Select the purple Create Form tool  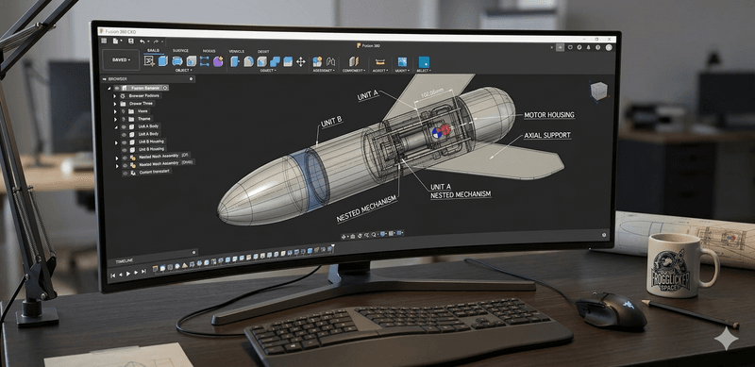pos(218,61)
